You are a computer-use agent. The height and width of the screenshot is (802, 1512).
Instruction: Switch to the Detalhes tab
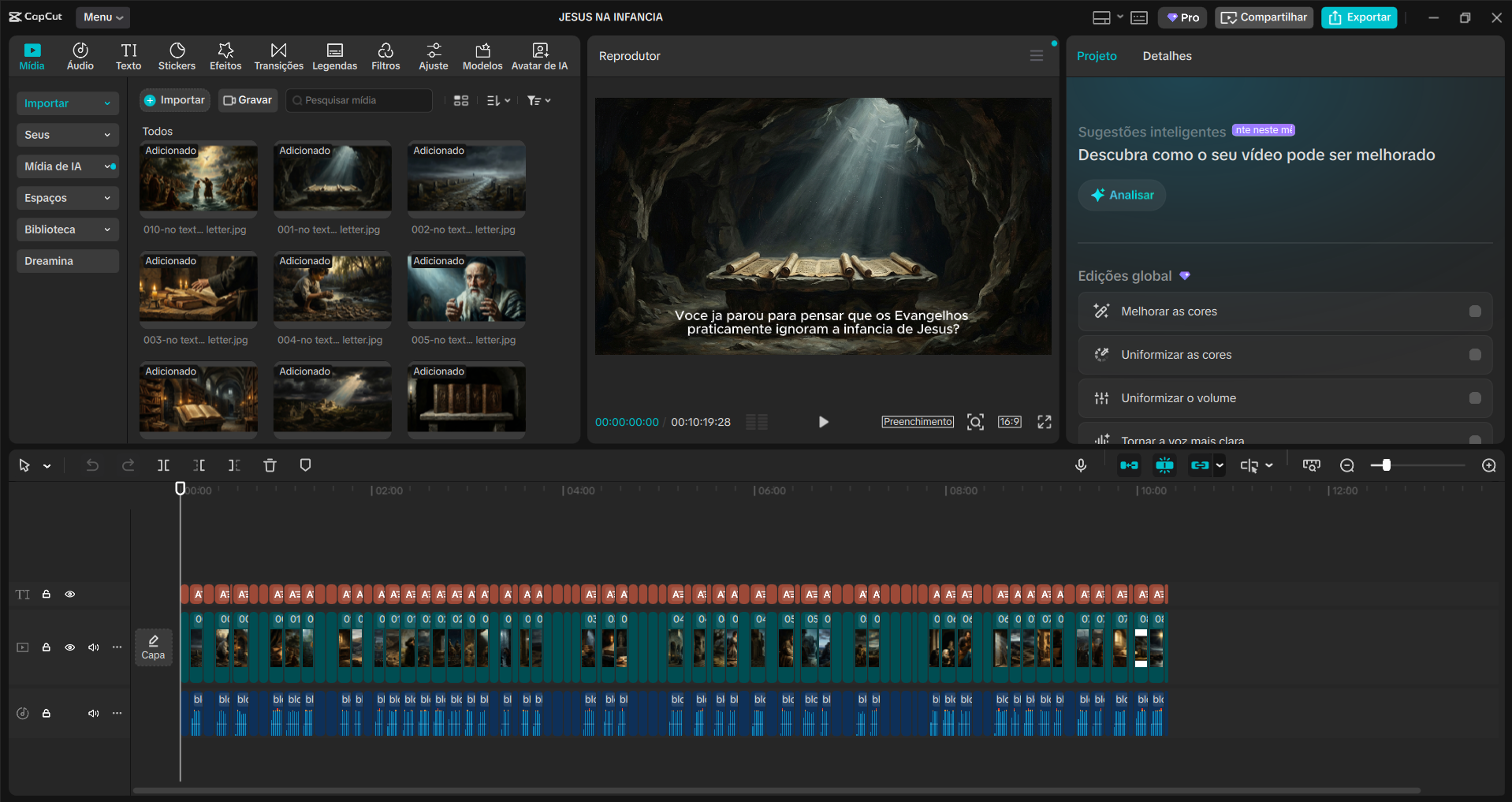pyautogui.click(x=1167, y=56)
